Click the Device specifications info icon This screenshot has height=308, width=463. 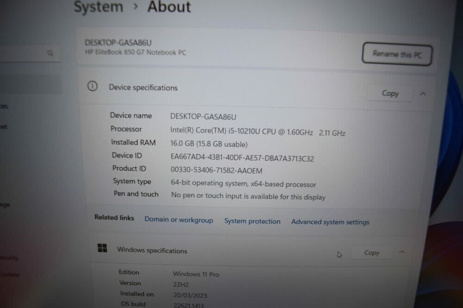click(93, 86)
